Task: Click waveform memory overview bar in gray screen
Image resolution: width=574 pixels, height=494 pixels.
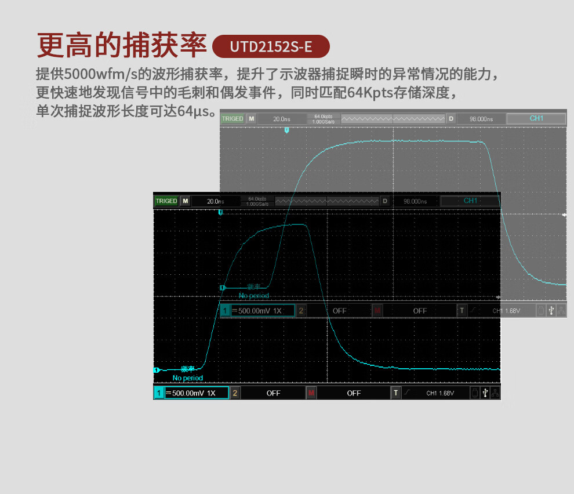Action: (x=393, y=119)
